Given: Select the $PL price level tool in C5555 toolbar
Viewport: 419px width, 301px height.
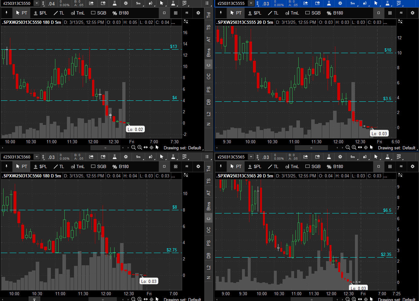Looking at the screenshot, I should (255, 13).
